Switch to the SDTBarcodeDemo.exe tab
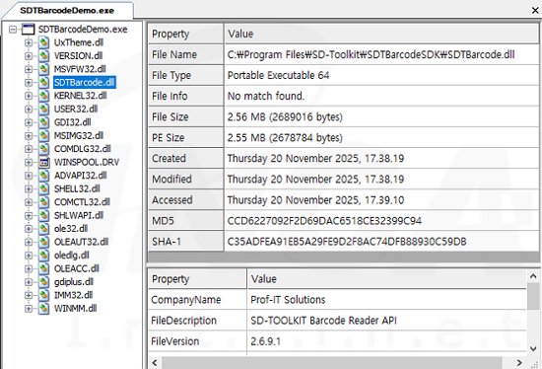 point(67,11)
